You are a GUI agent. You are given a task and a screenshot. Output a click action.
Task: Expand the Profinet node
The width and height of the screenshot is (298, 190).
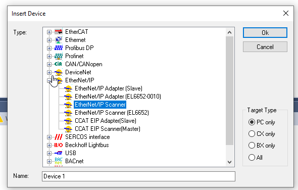(49, 56)
